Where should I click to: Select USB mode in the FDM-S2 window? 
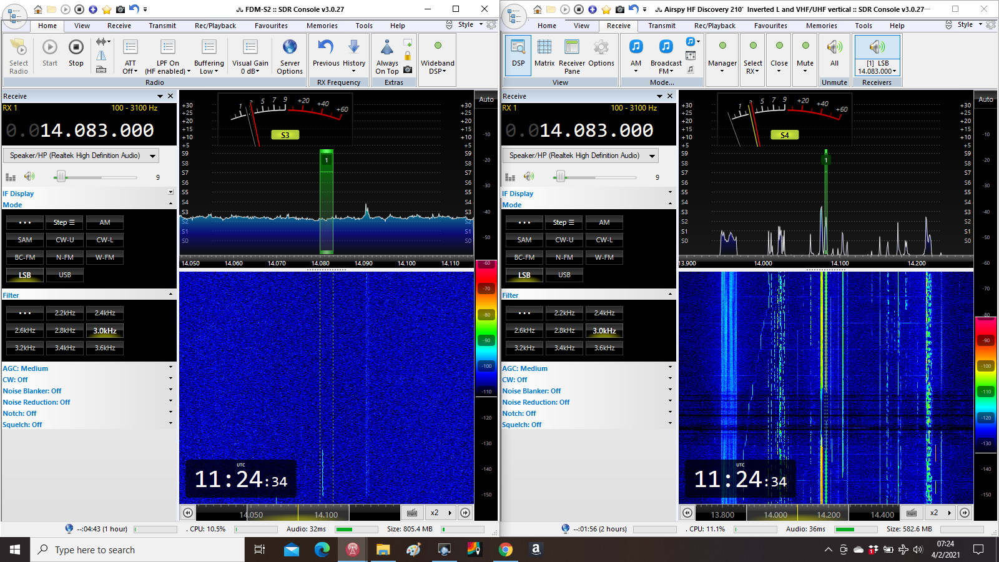pyautogui.click(x=65, y=275)
